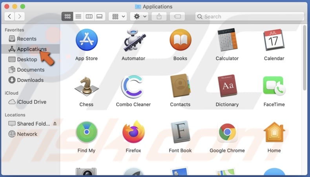Go back with the back arrow button
The height and width of the screenshot is (177, 310).
pos(9,16)
